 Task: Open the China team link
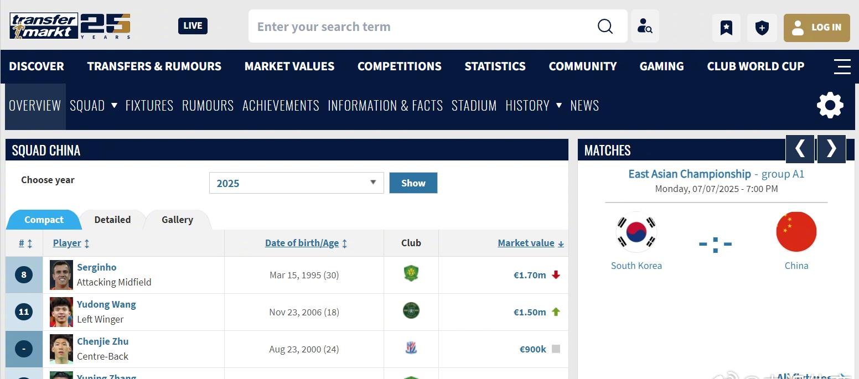pos(796,266)
